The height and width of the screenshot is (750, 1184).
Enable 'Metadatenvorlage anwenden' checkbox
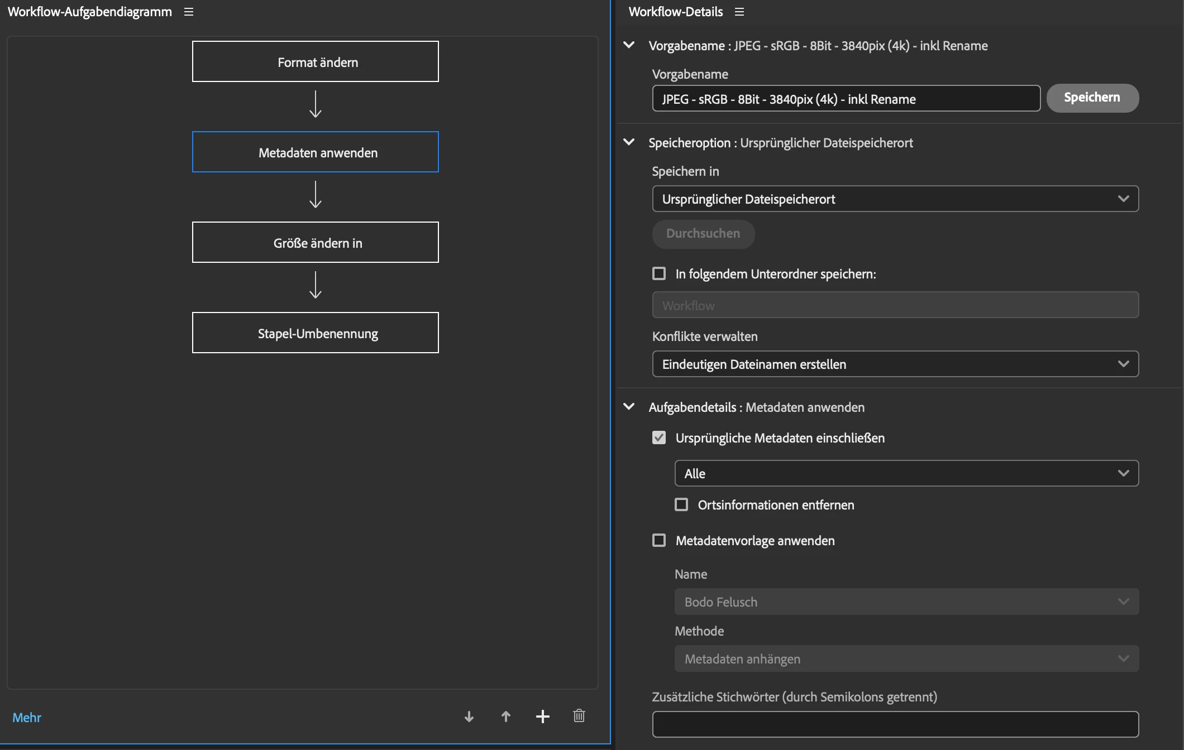point(659,540)
